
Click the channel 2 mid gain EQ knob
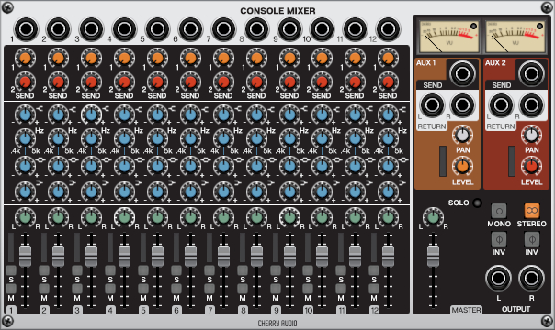[59, 166]
